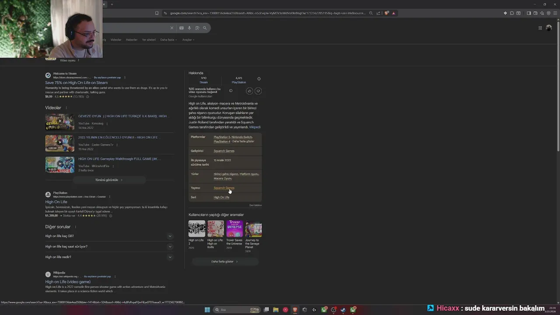Send feedback via 'Geri bildirim'
The image size is (560, 315).
point(255,205)
